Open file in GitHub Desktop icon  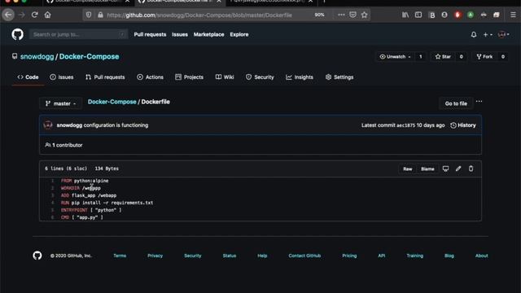pyautogui.click(x=445, y=168)
